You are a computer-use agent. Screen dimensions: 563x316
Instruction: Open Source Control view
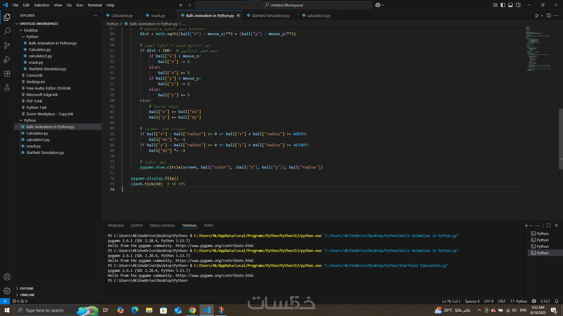tap(7, 45)
